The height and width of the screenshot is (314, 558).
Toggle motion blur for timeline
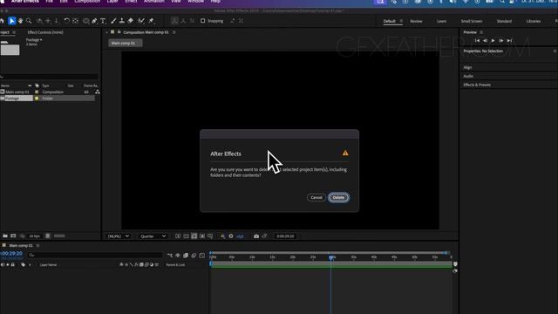tap(194, 256)
